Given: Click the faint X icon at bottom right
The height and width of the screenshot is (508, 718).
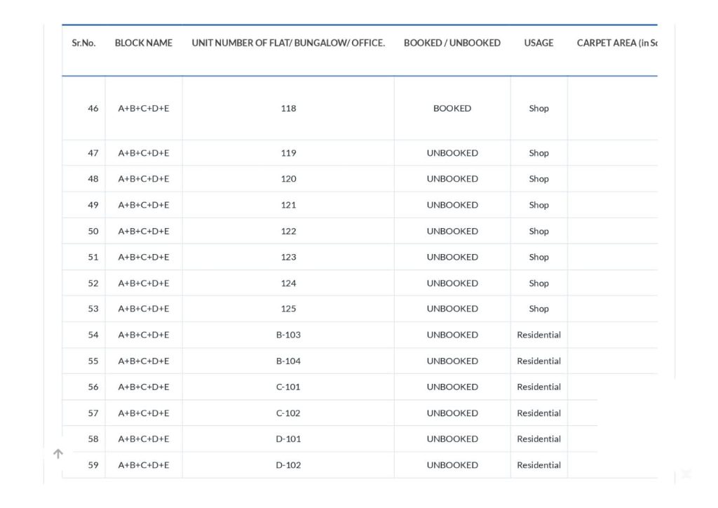Looking at the screenshot, I should (x=686, y=474).
